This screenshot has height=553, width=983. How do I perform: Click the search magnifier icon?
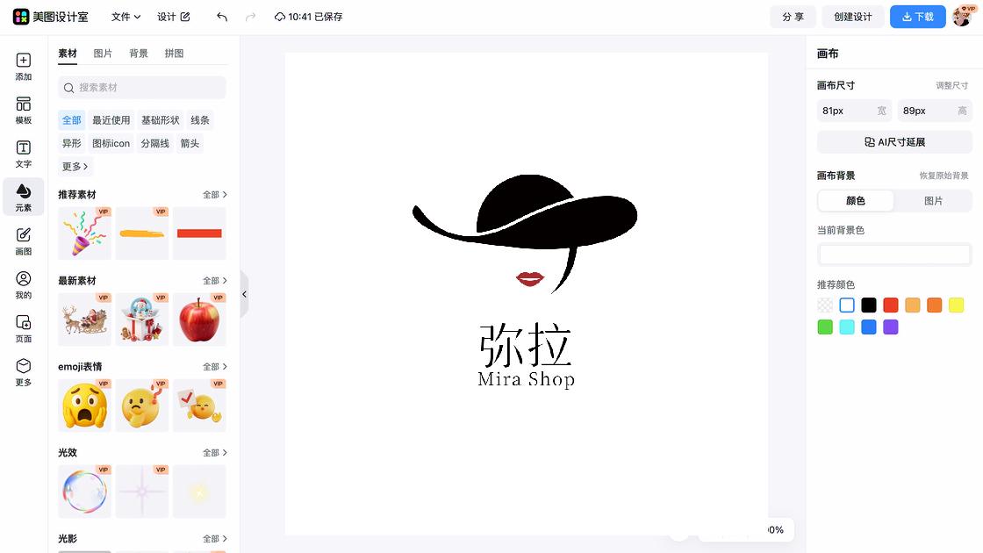69,88
